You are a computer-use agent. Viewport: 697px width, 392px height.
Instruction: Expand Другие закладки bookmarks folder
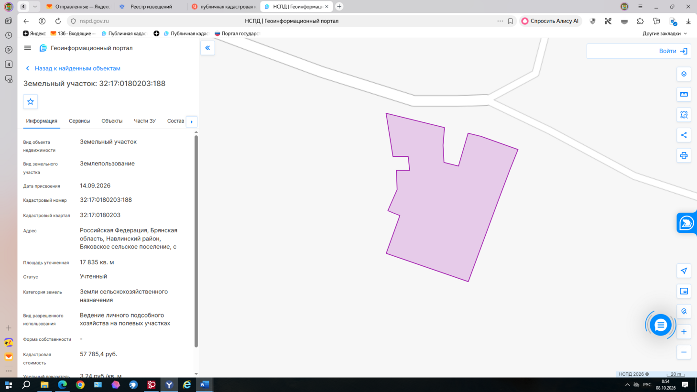(664, 33)
